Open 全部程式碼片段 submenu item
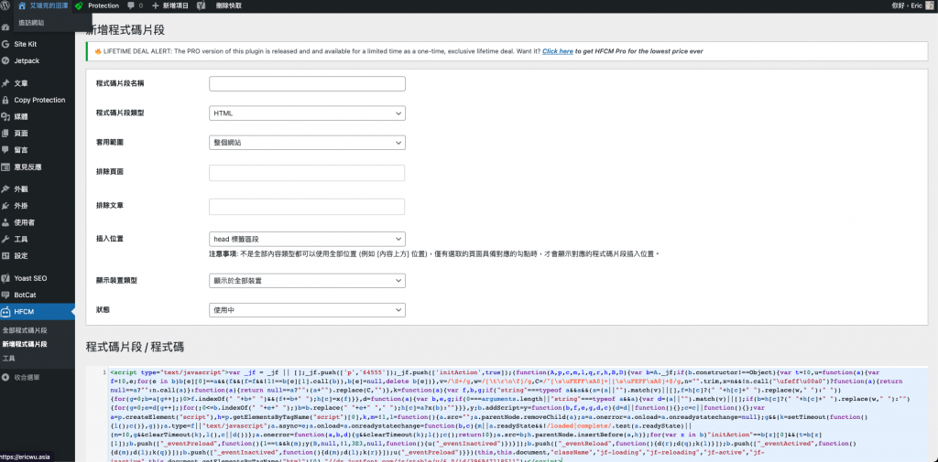938x462 pixels. click(25, 330)
